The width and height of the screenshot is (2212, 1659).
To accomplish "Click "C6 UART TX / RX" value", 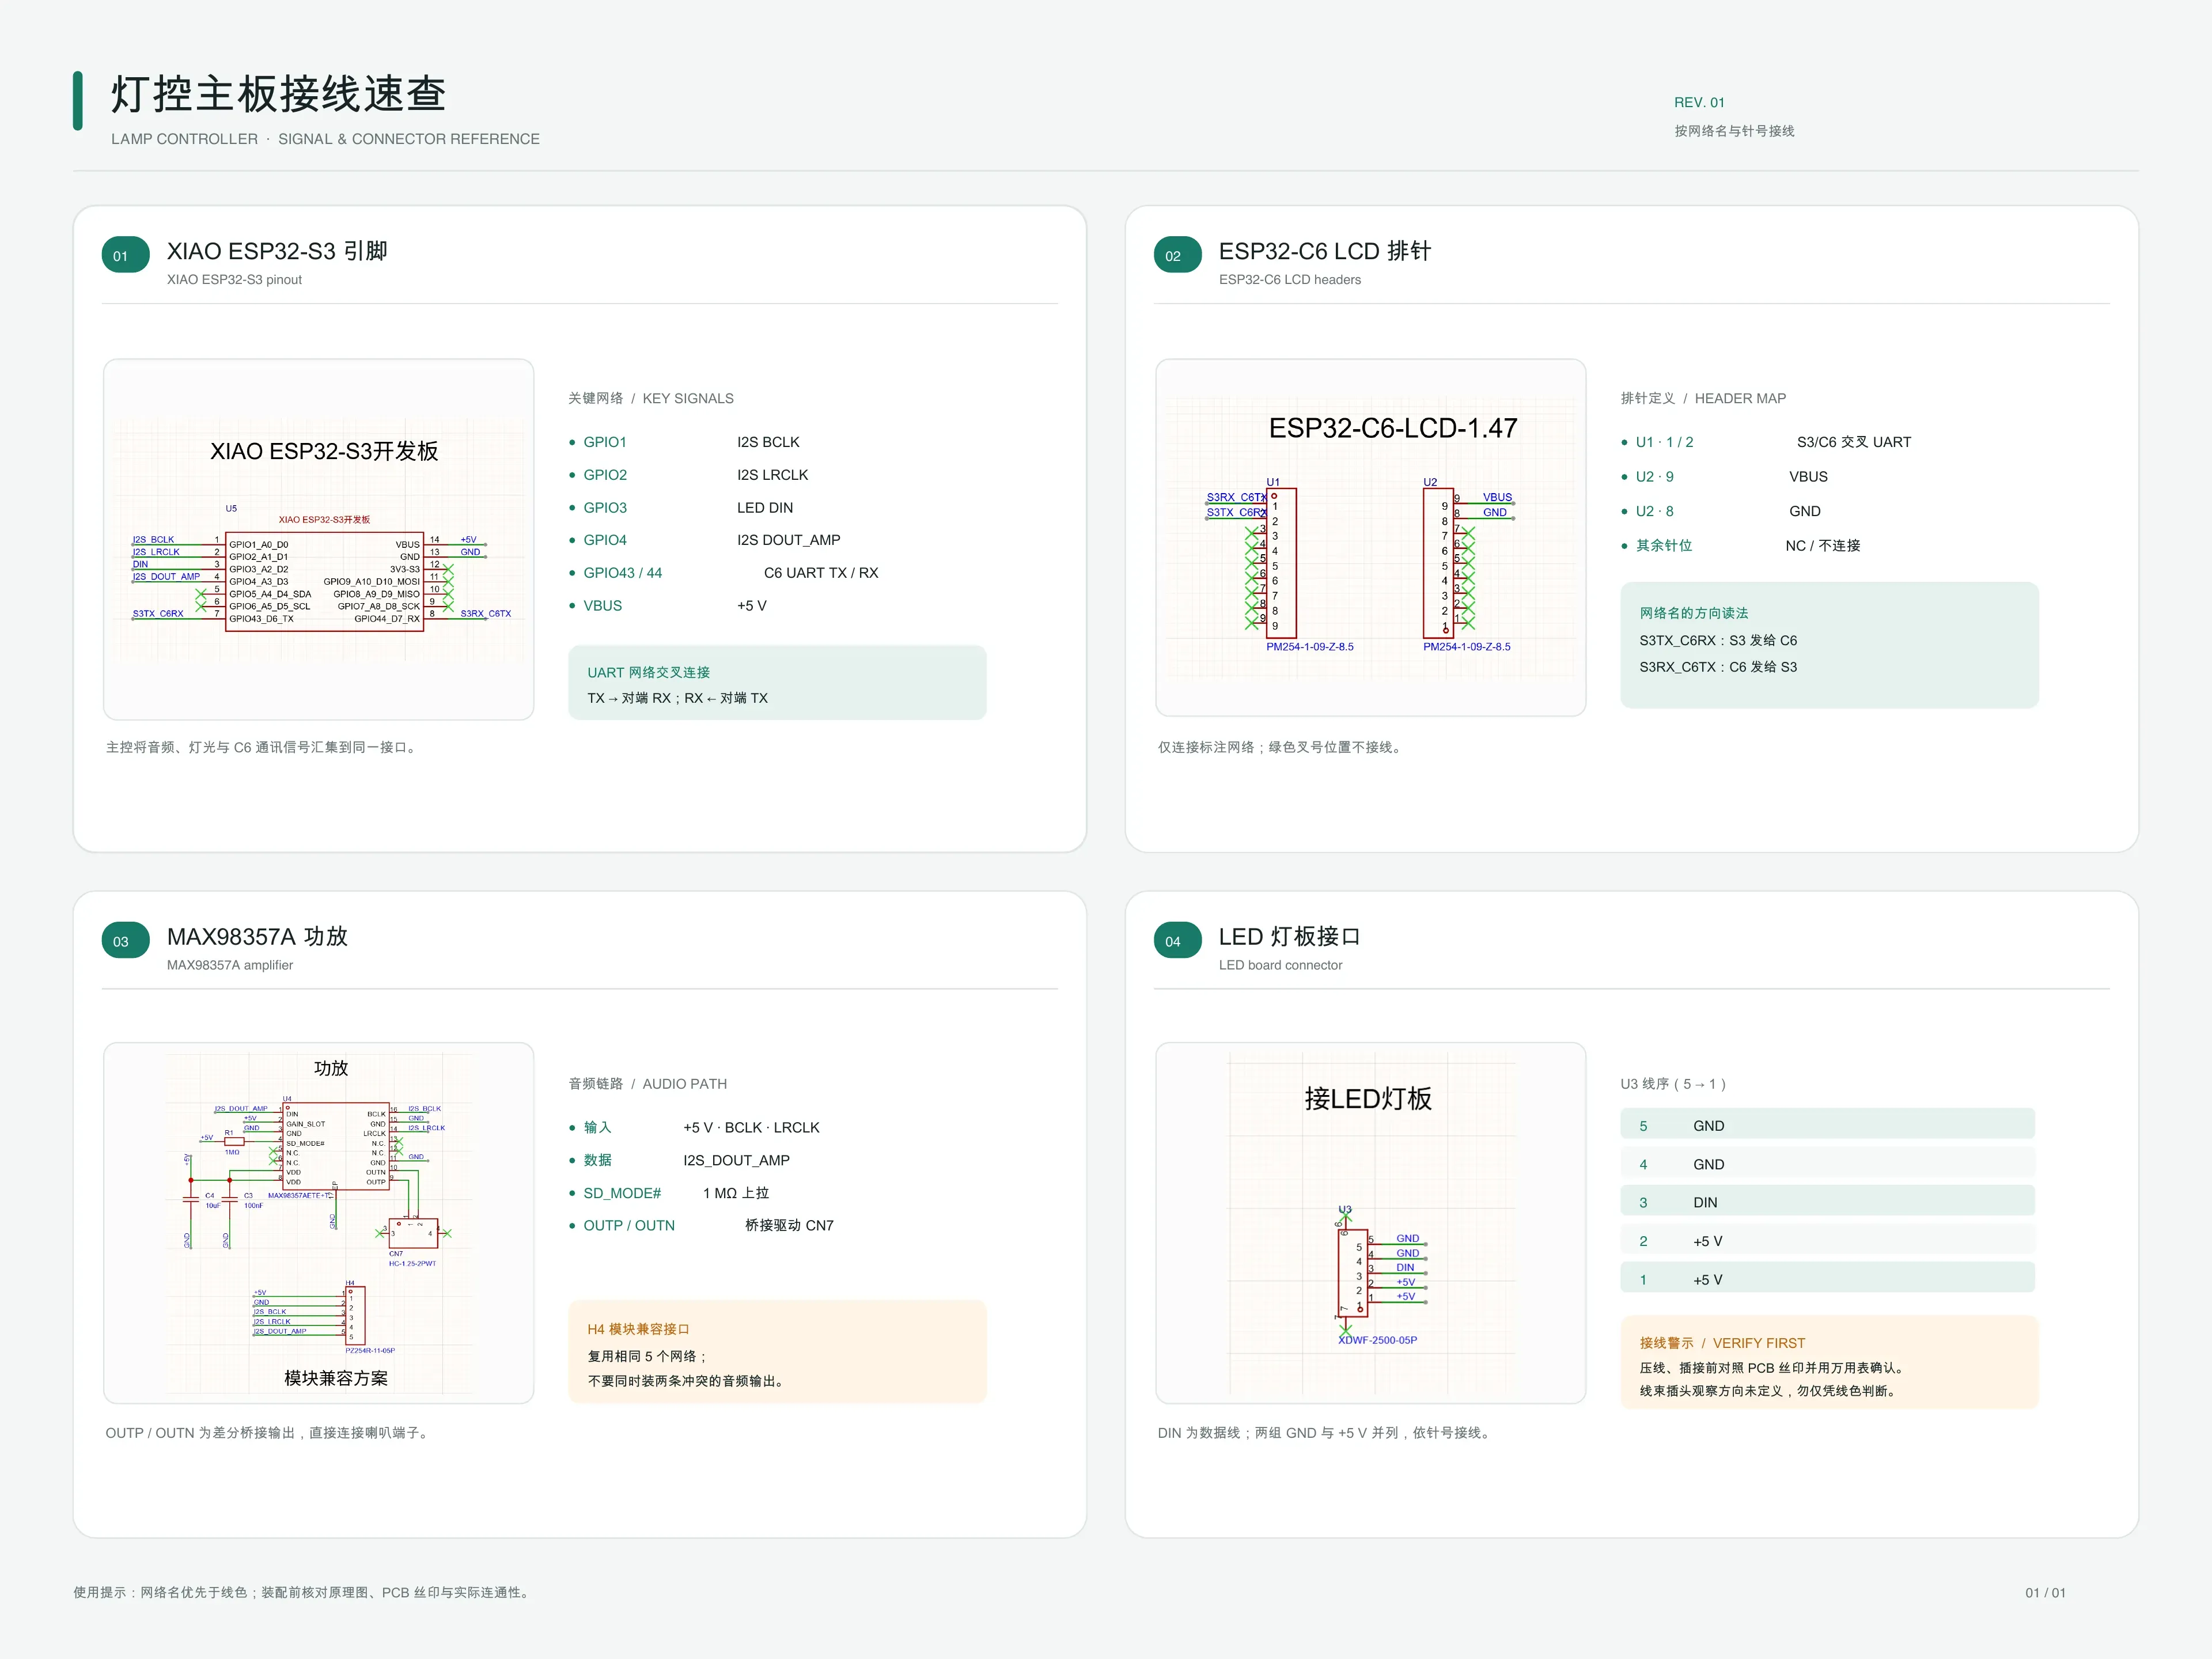I will click(x=821, y=573).
